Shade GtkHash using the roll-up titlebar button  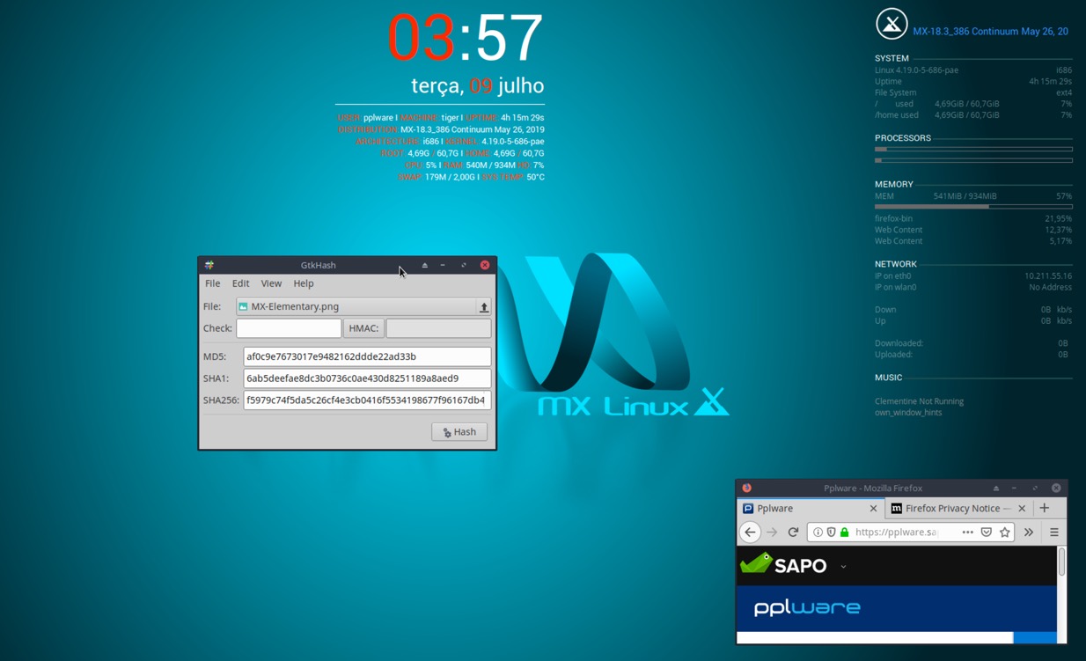pos(423,264)
